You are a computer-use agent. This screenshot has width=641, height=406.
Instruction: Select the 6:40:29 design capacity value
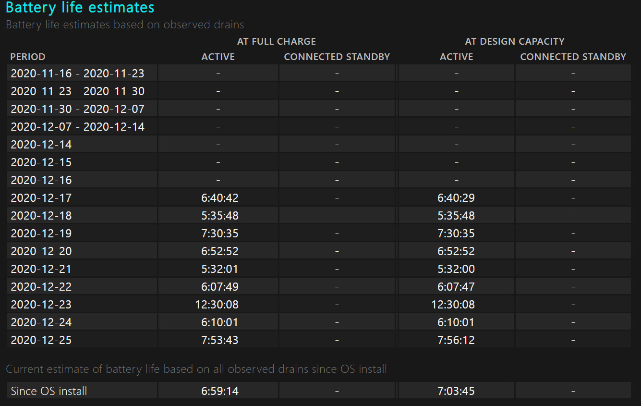456,198
